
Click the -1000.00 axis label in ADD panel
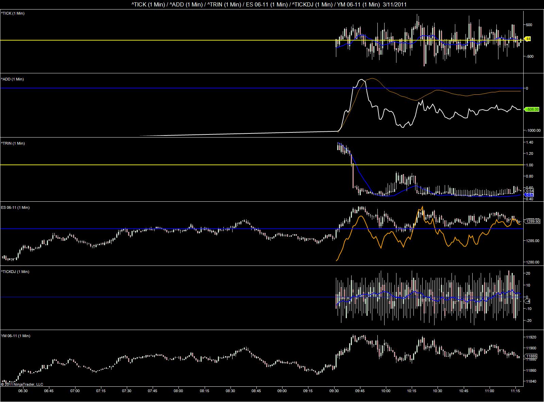pyautogui.click(x=532, y=130)
